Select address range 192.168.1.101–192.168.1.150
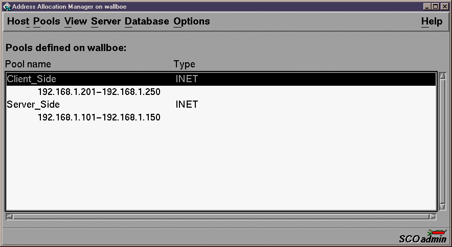 click(99, 117)
